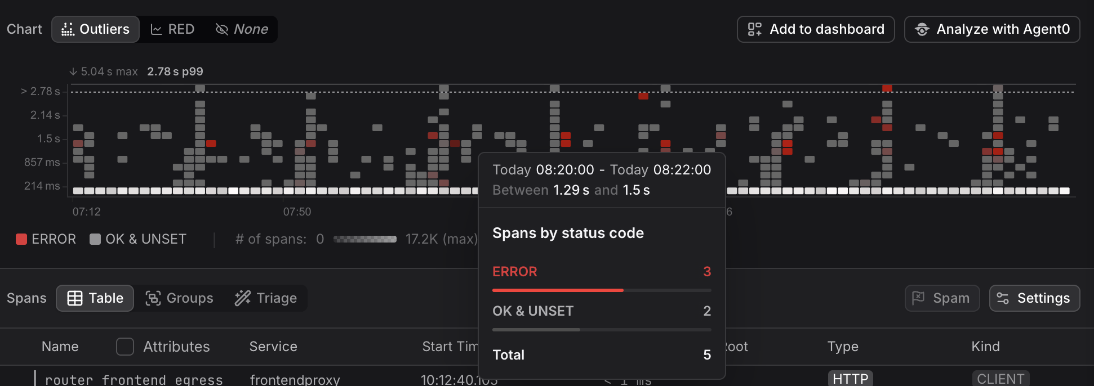Click the Agent0 robot icon

[x=922, y=29]
